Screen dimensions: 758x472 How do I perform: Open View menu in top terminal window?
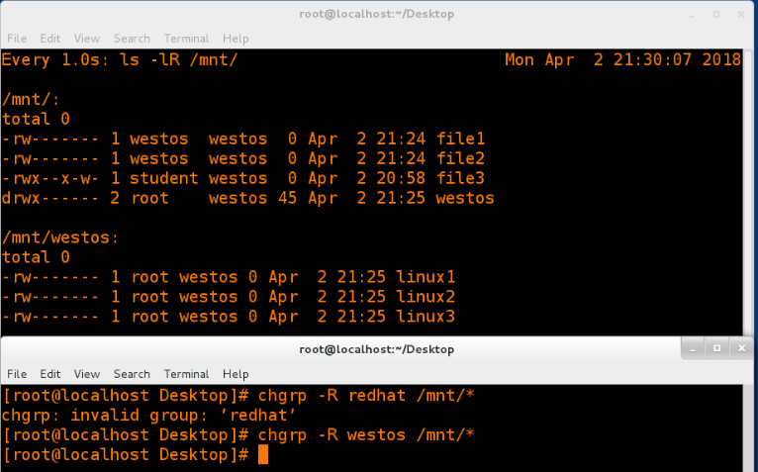click(x=86, y=39)
